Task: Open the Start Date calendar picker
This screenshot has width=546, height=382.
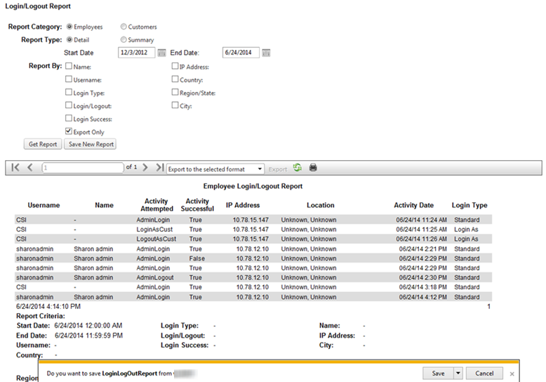Action: click(x=161, y=53)
